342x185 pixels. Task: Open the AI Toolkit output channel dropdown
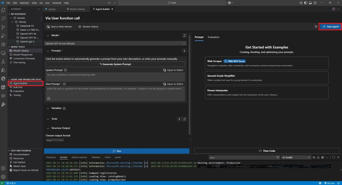(x=296, y=158)
